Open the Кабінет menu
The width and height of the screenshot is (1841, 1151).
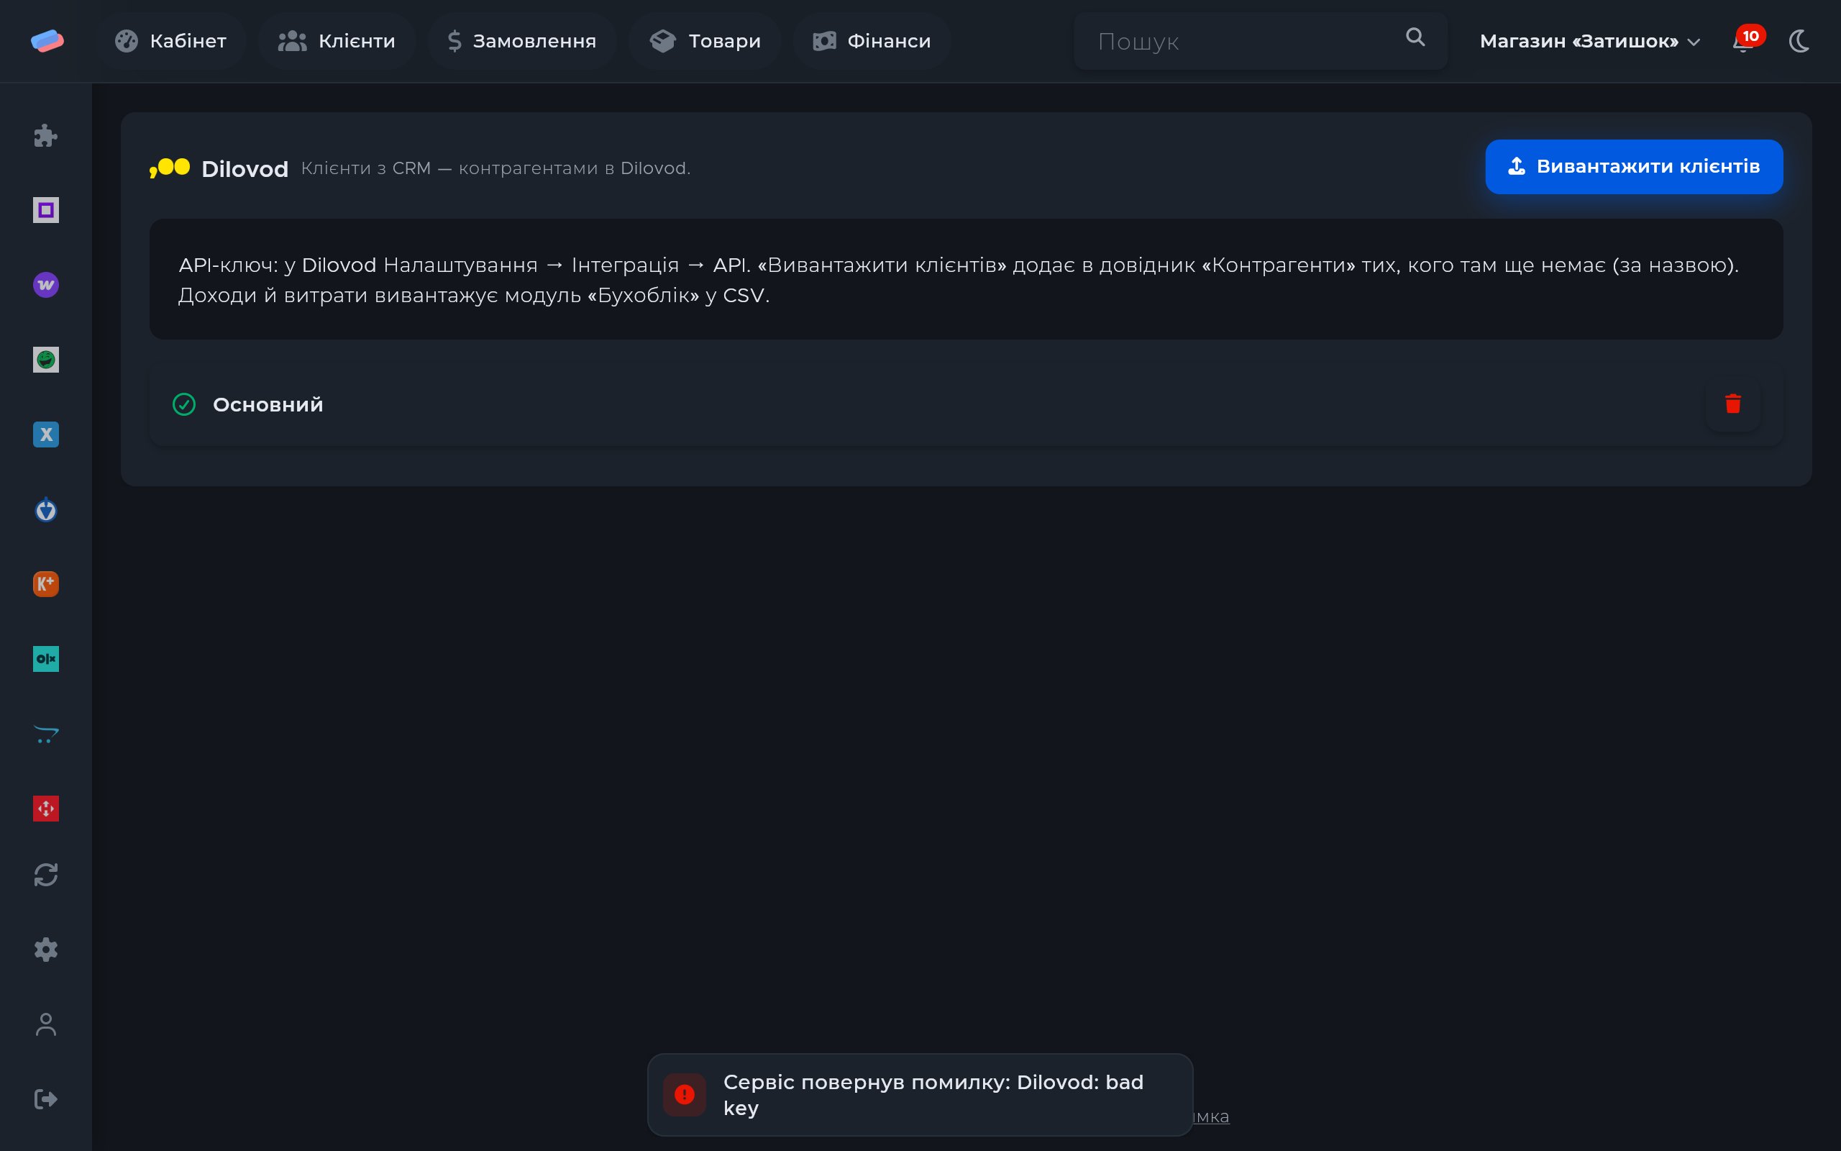[x=170, y=41]
